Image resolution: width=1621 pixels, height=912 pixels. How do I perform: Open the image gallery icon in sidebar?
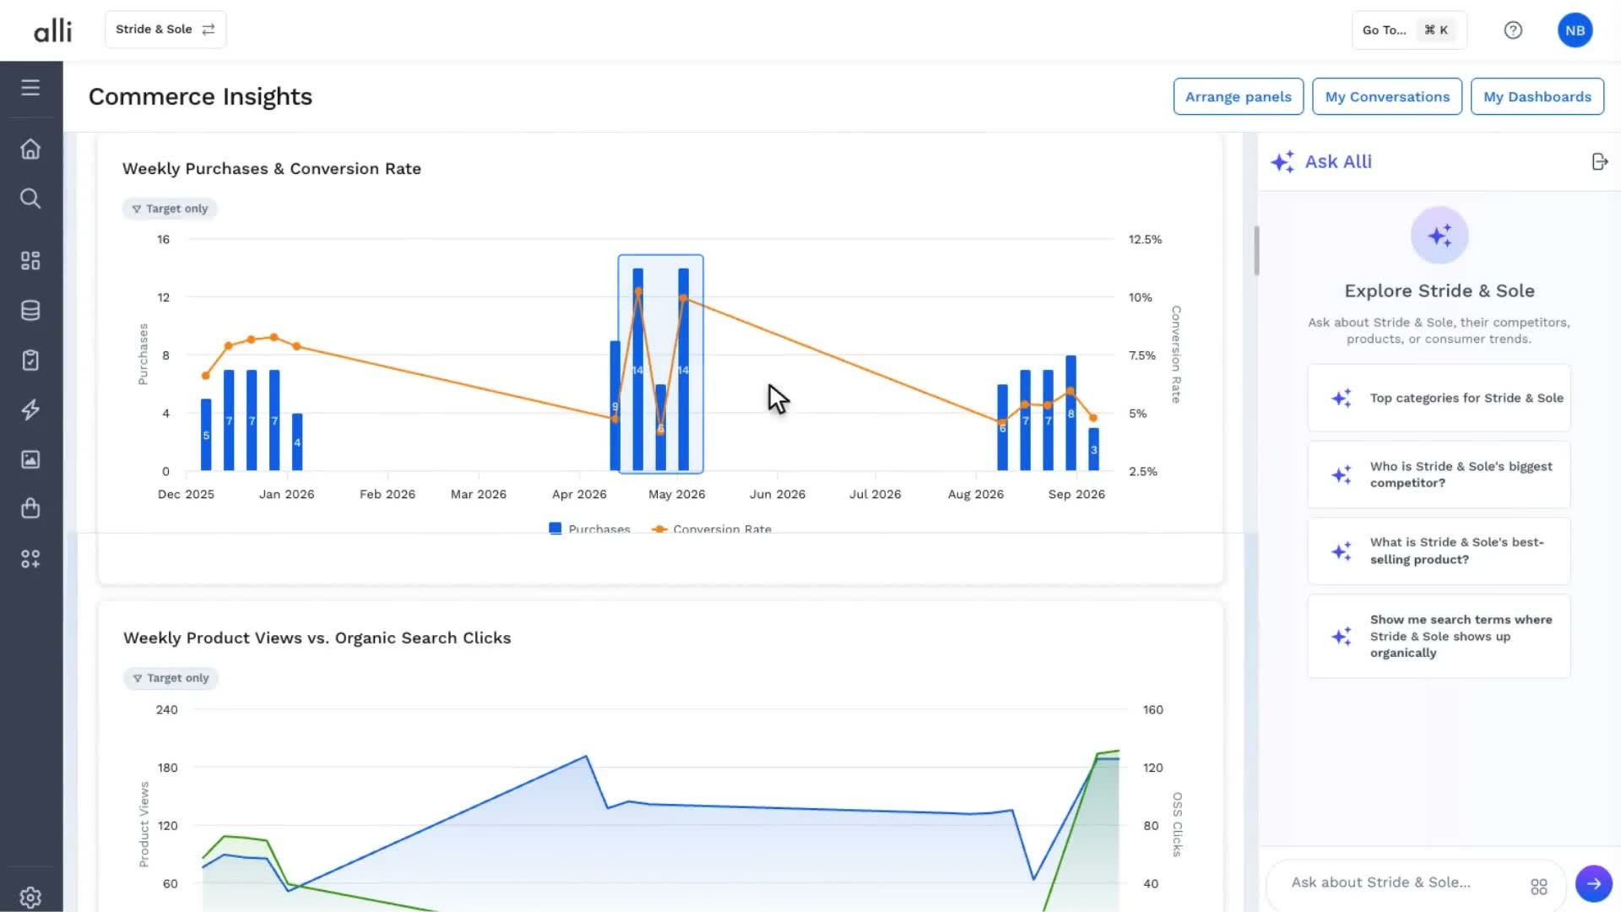pyautogui.click(x=30, y=459)
